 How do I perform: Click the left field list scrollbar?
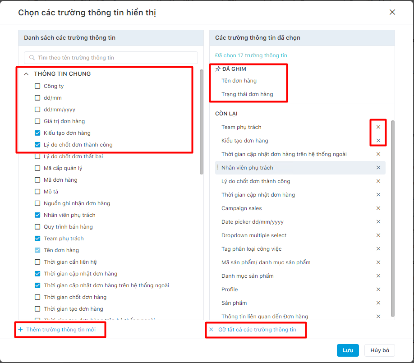point(202,122)
